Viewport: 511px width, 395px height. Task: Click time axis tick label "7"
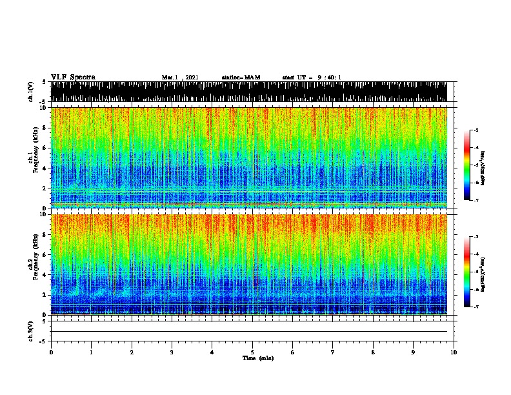point(333,352)
